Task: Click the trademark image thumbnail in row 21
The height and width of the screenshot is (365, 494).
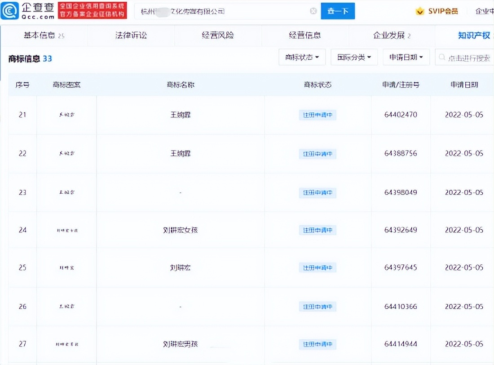Action: tap(66, 115)
